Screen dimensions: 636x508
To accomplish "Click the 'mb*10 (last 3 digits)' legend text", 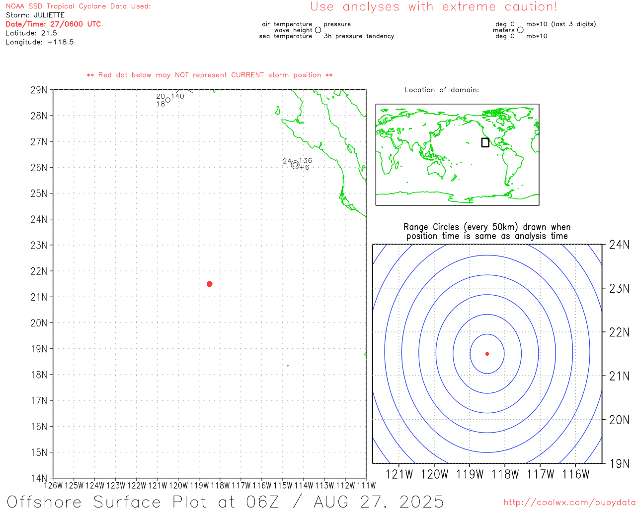I will (561, 24).
